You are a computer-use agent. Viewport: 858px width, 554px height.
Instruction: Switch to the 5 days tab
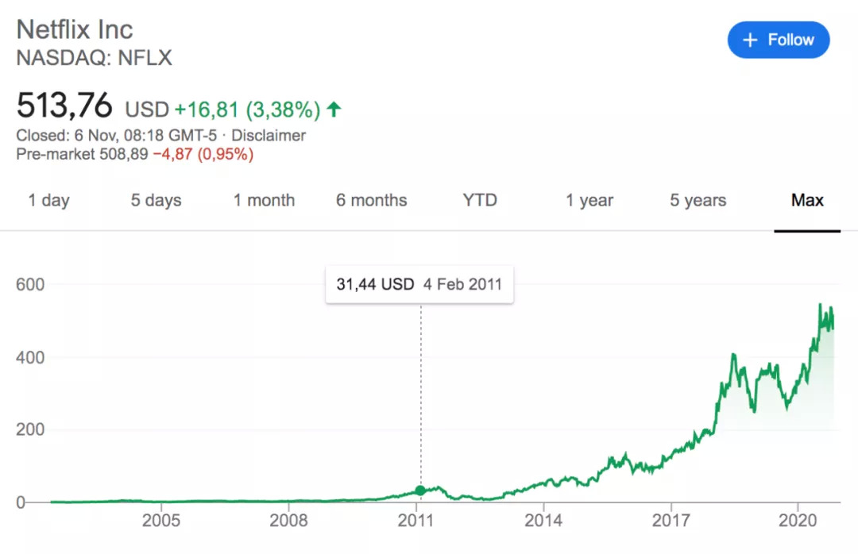[156, 201]
